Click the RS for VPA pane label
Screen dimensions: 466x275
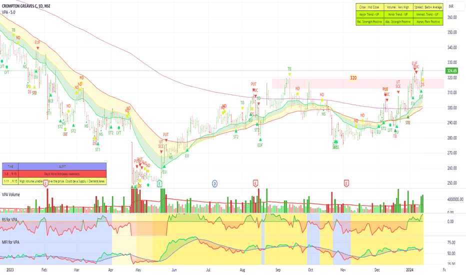point(9,219)
